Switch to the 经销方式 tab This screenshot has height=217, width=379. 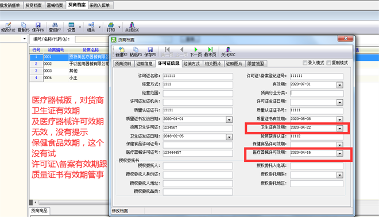click(x=191, y=64)
